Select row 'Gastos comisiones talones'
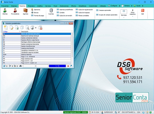 [37, 38]
